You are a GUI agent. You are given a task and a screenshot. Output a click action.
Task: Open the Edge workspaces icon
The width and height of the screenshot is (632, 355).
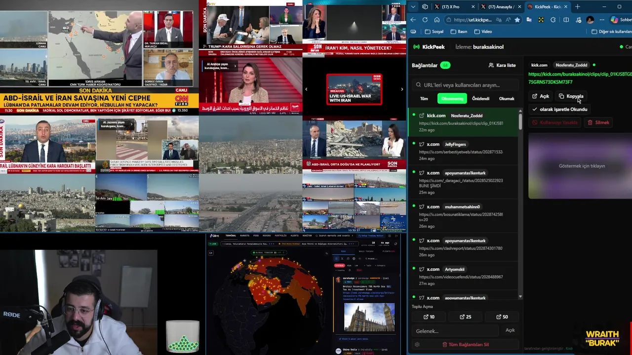(425, 7)
